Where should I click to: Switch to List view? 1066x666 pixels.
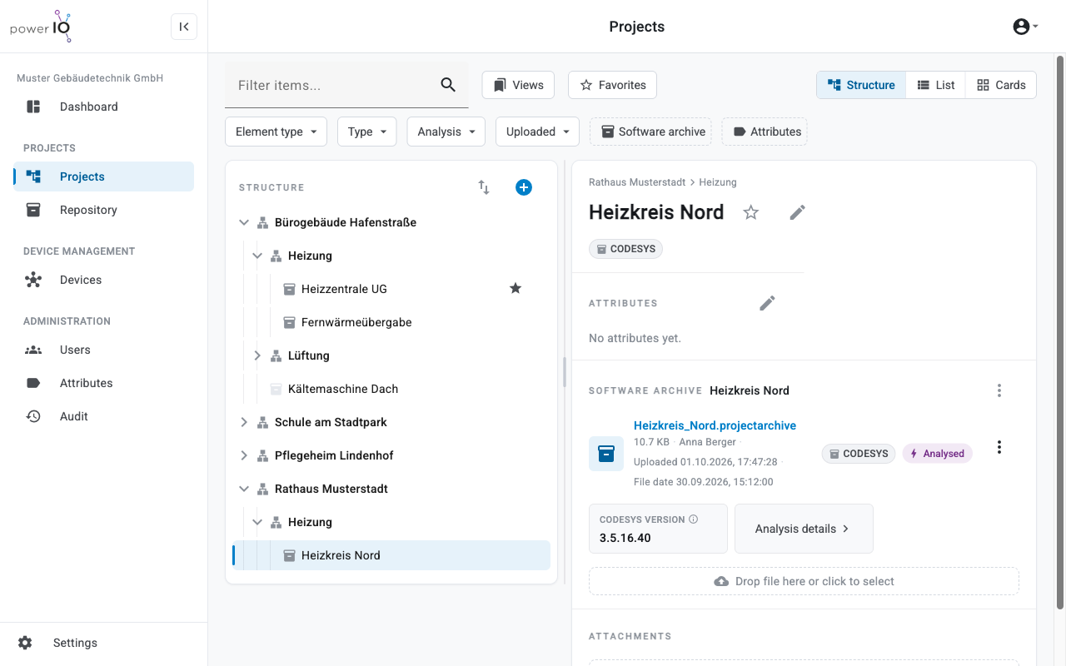936,85
